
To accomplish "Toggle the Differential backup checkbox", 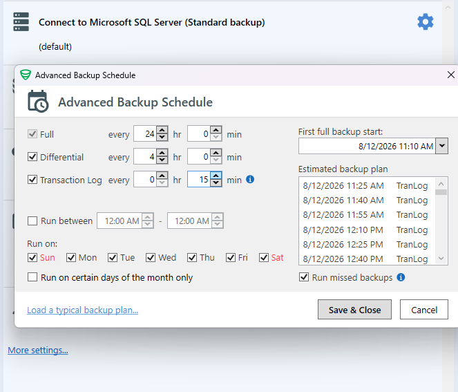I will point(32,157).
